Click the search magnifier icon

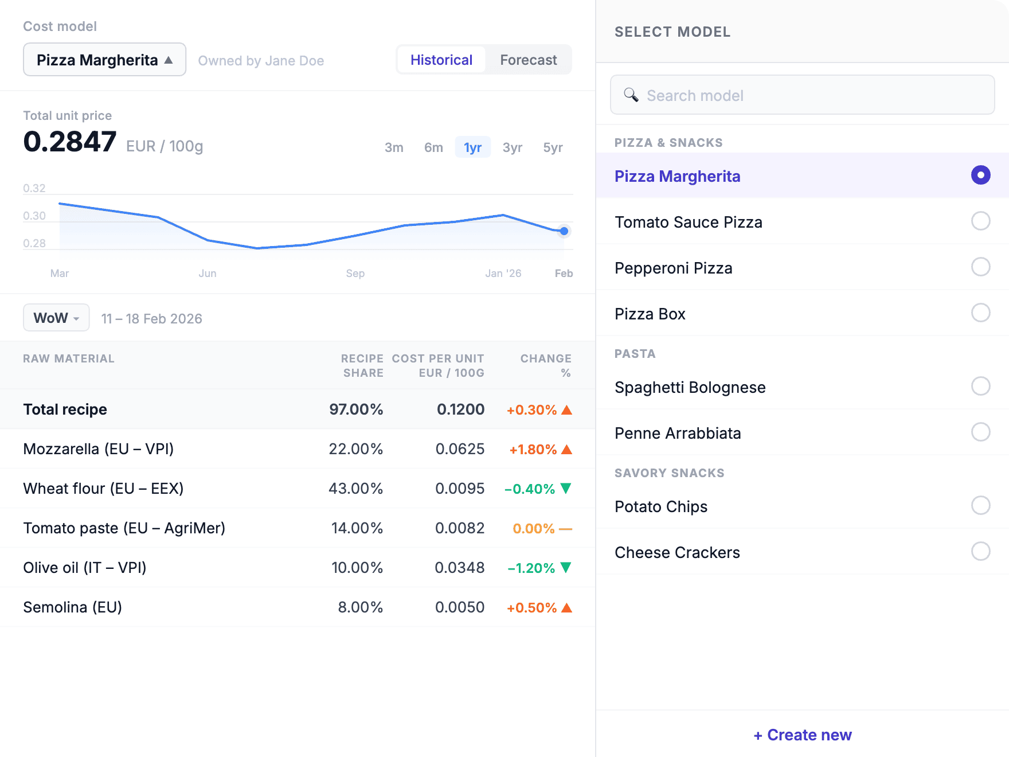coord(631,95)
